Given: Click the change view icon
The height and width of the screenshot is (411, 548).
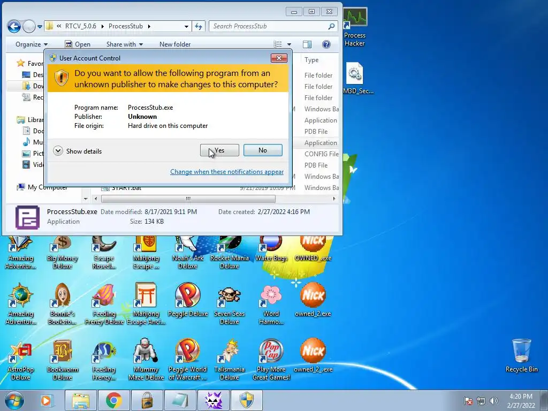Looking at the screenshot, I should [278, 44].
